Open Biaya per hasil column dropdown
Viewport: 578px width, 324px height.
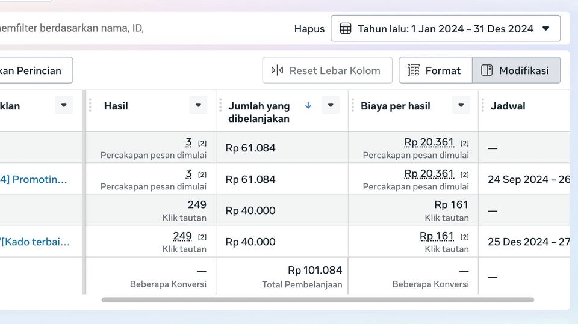[x=461, y=105]
